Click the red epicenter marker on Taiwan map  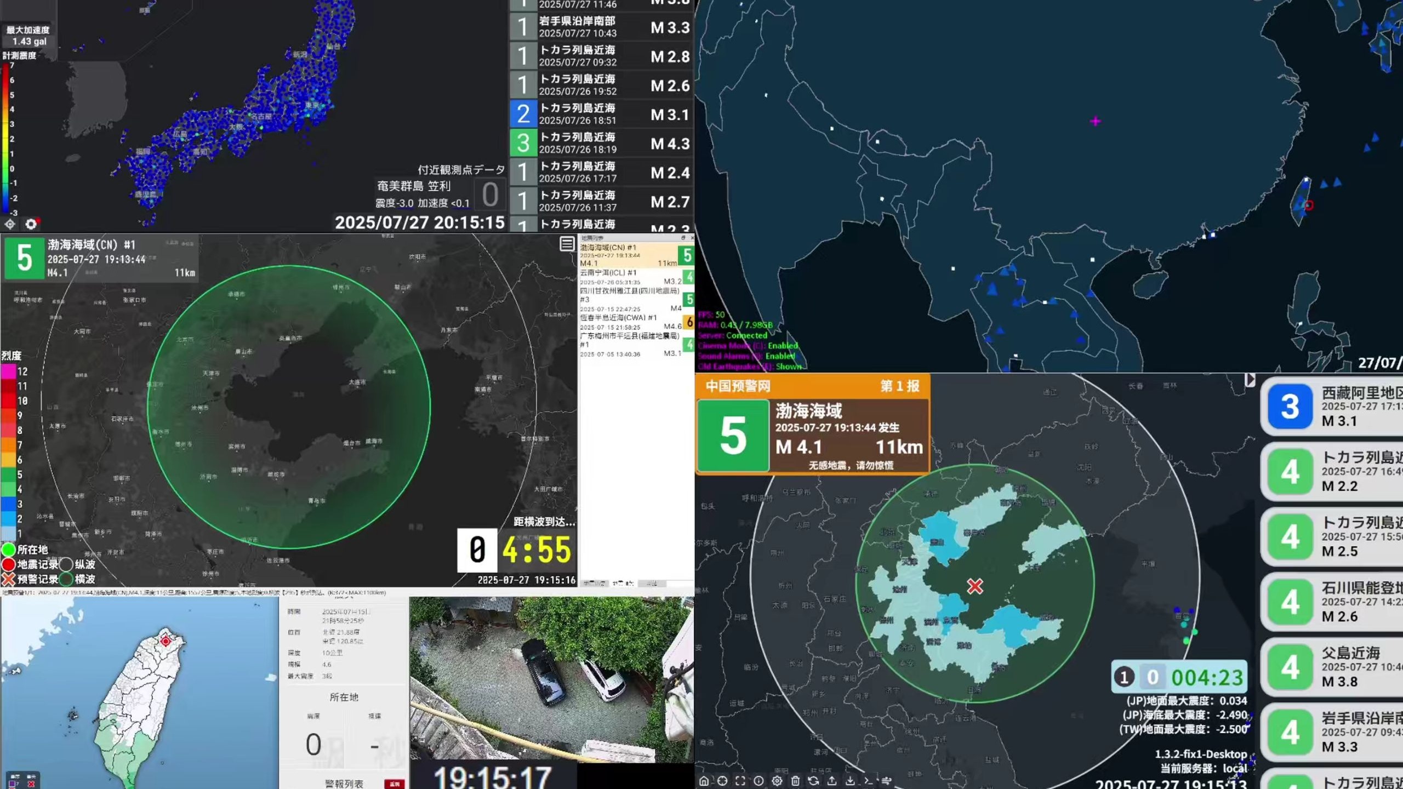click(x=166, y=641)
